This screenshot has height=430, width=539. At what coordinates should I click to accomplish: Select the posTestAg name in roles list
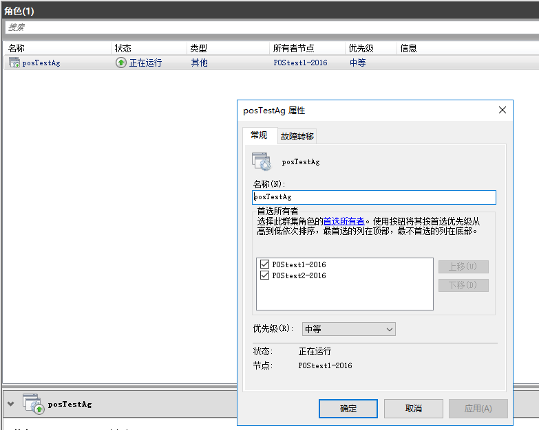pos(41,63)
